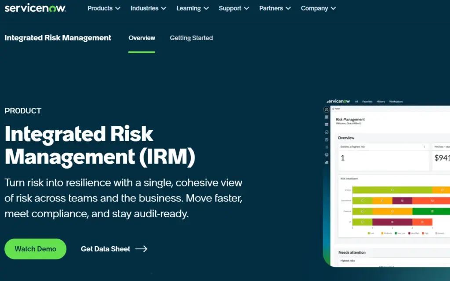
Task: Click the dark green segment in the Financial row
Action: pos(431,211)
